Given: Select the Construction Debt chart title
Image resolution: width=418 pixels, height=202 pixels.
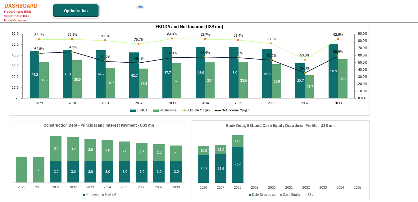Looking at the screenshot, I should pos(98,125).
